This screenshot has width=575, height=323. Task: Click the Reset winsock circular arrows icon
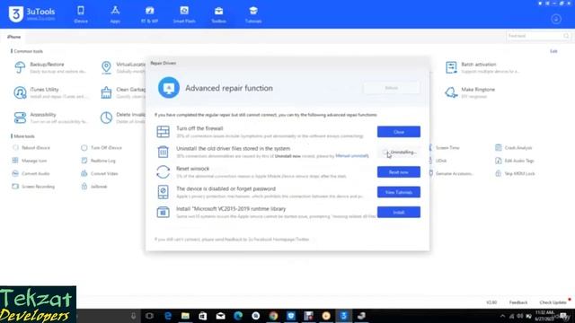point(164,171)
